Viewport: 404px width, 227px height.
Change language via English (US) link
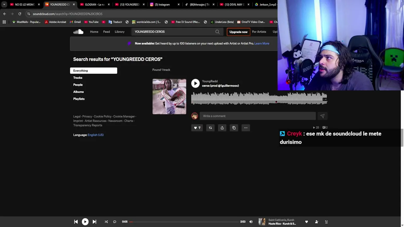96,135
